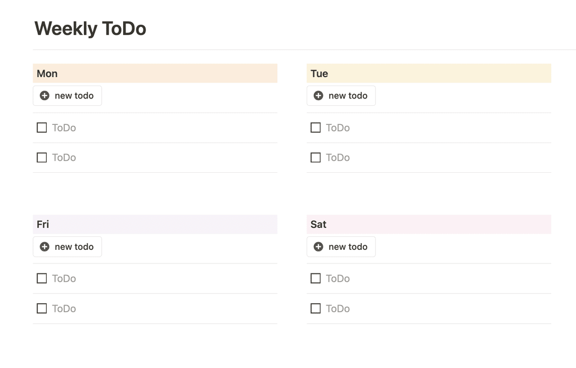This screenshot has width=576, height=368.
Task: Select the Sat pink heading block
Action: (x=429, y=225)
